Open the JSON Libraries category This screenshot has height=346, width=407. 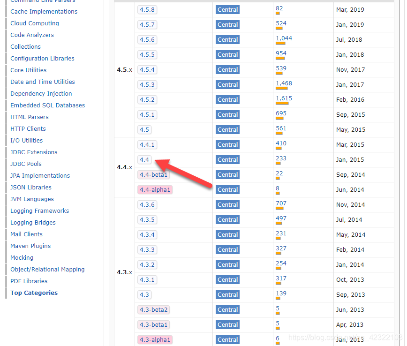(x=31, y=187)
